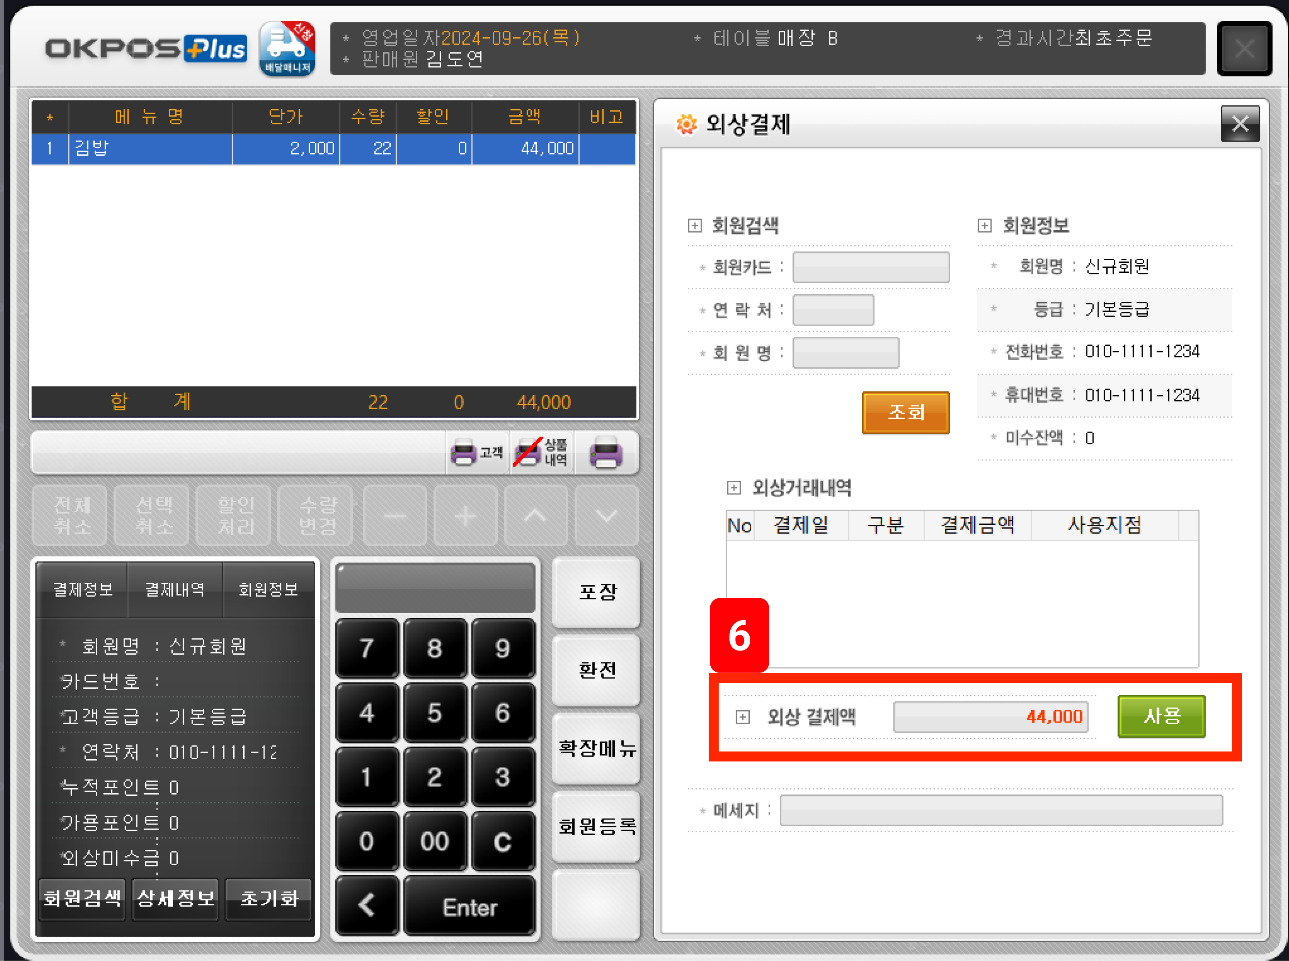This screenshot has height=961, width=1289.
Task: Select the 김밥 order row
Action: pos(333,149)
